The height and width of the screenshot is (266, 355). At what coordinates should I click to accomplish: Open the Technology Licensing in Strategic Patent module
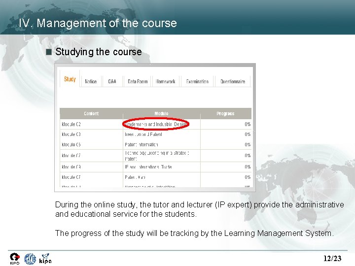(x=157, y=156)
